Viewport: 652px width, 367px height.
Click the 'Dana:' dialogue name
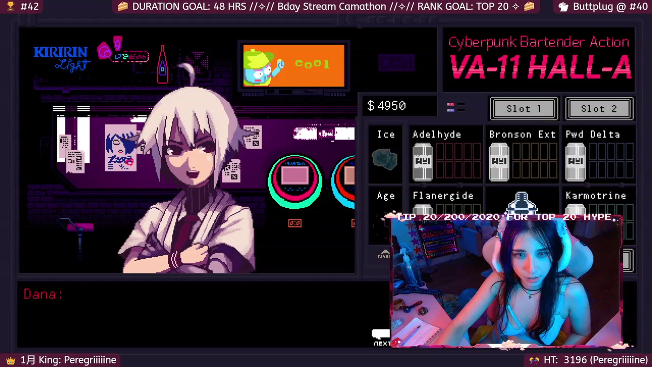coord(43,294)
